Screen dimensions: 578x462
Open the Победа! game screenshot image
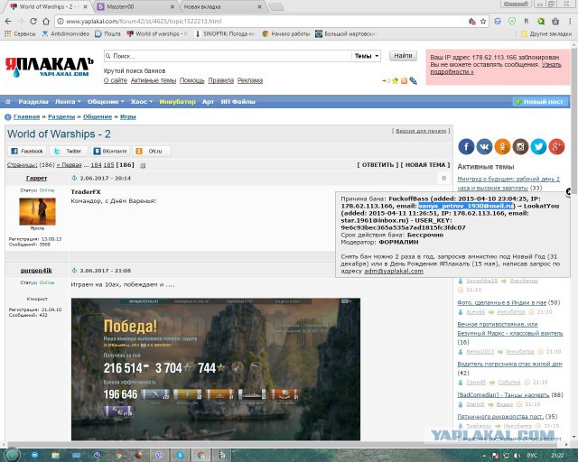tap(216, 369)
